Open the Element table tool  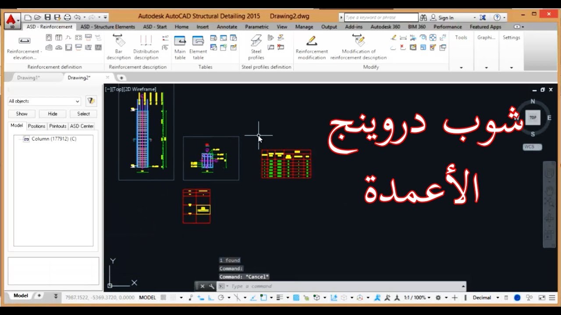pos(198,47)
